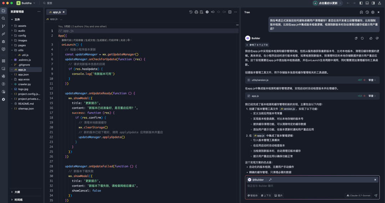Open the Run and Debug bug icon
Image resolution: width=385 pixels, height=203 pixels.
tap(4, 41)
